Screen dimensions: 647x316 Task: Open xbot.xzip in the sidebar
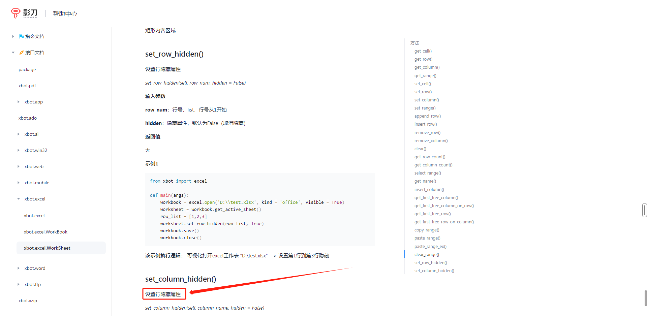point(28,301)
